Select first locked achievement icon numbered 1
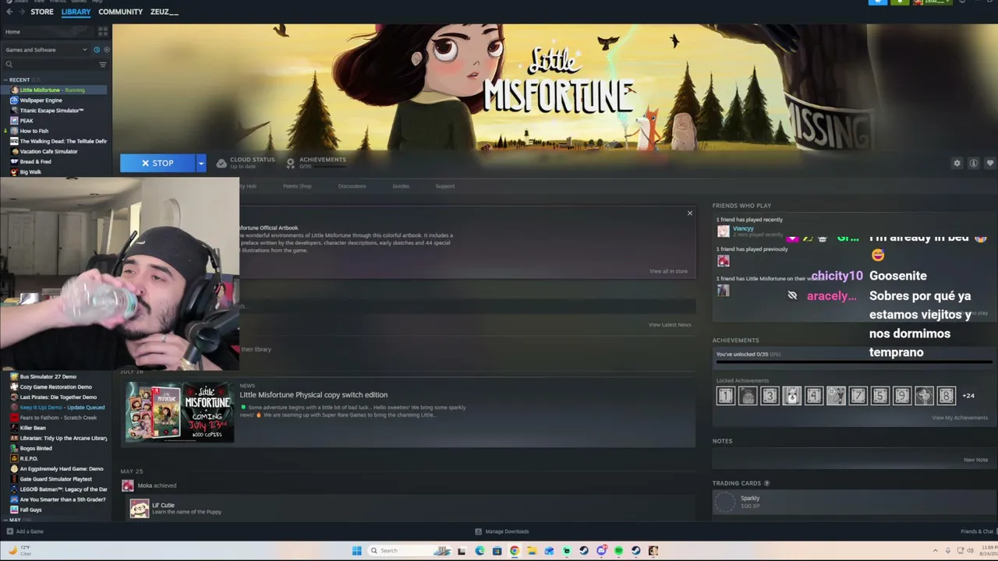 coord(725,396)
